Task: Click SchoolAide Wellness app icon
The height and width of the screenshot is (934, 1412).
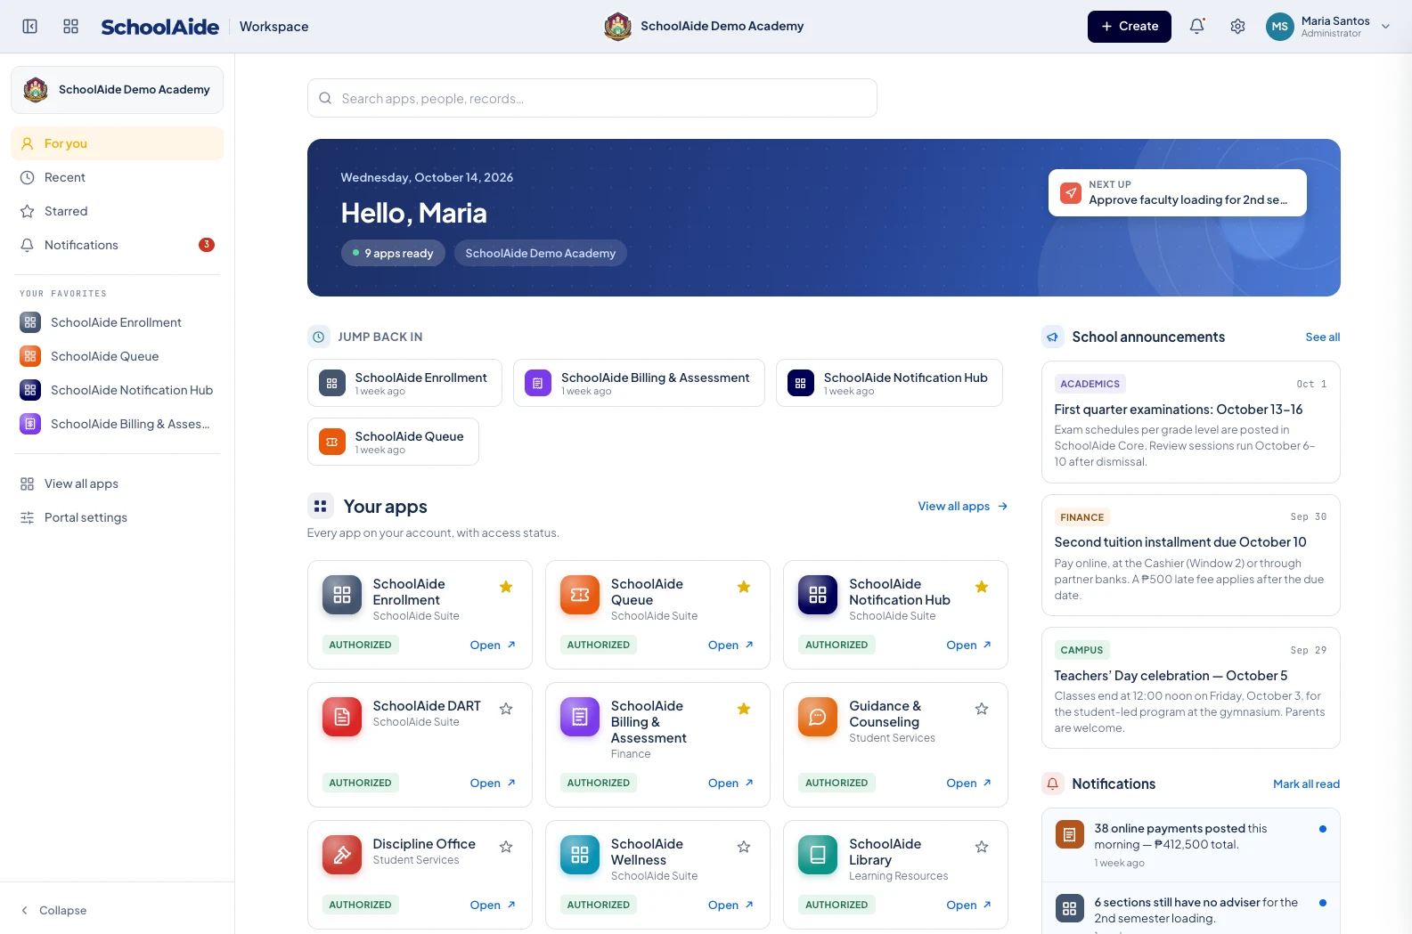Action: [580, 855]
